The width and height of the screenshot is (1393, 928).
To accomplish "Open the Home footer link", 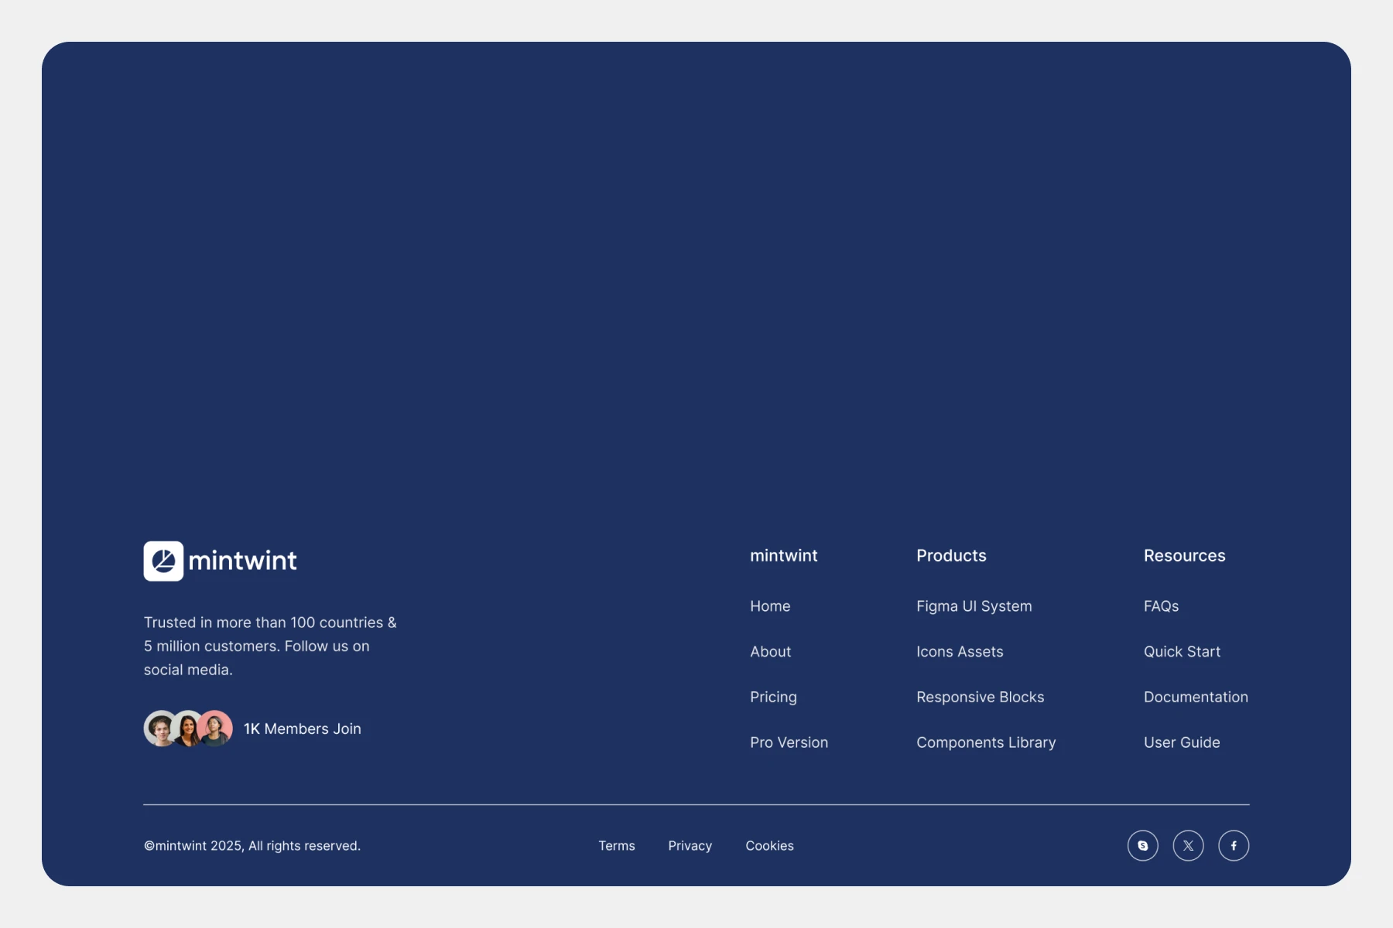I will [x=770, y=606].
